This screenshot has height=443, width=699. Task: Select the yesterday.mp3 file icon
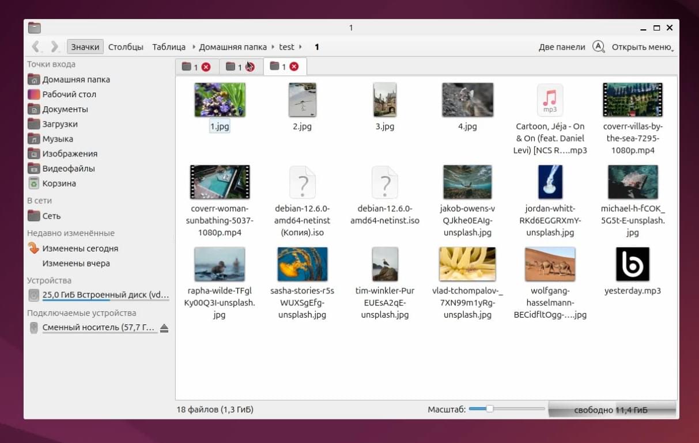(633, 264)
